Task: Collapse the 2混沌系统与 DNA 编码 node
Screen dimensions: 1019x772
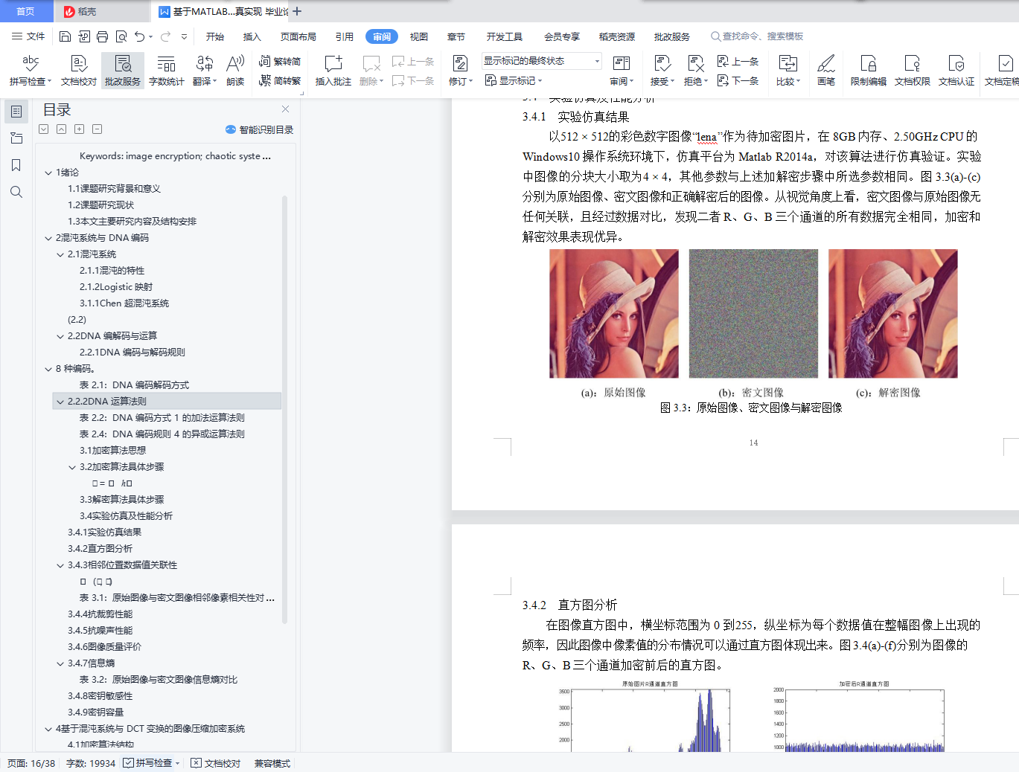Action: (x=48, y=238)
